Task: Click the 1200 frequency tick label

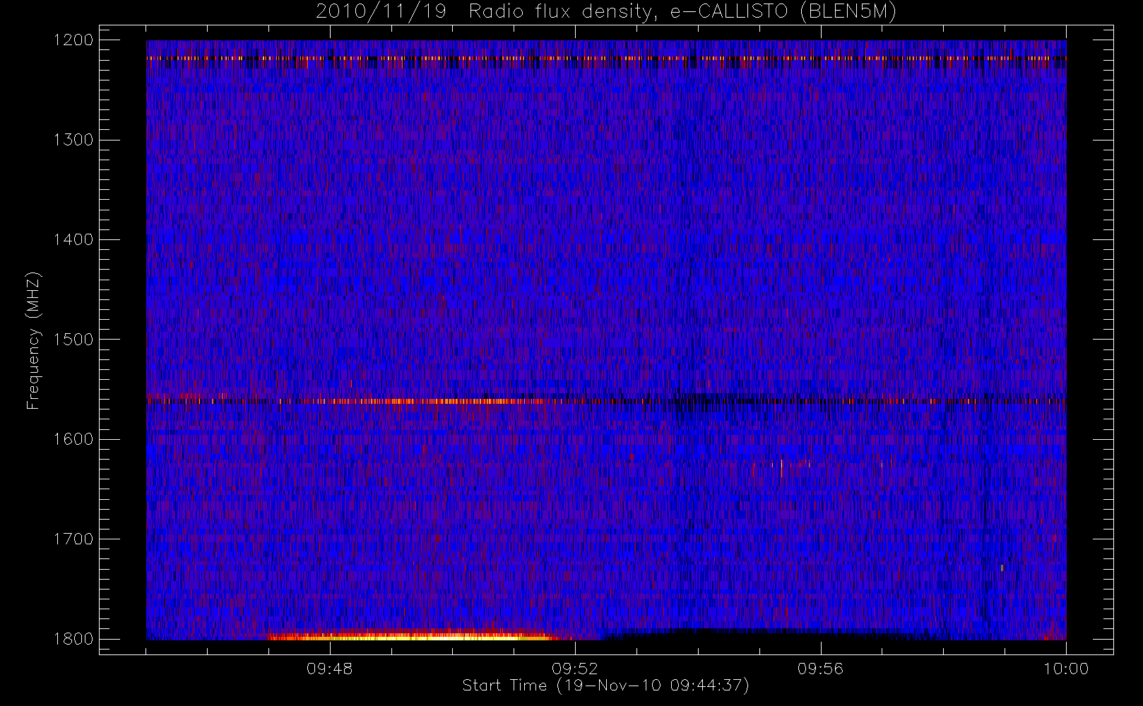Action: click(x=73, y=40)
